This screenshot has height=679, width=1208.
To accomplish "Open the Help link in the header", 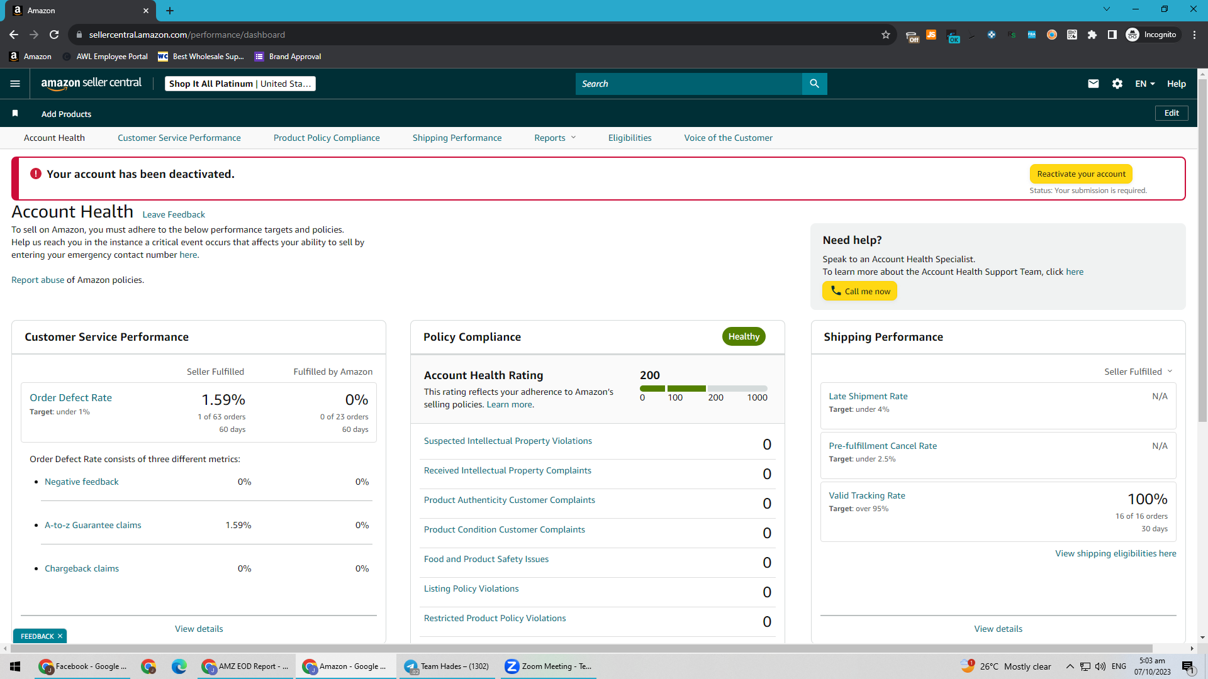I will [1177, 84].
